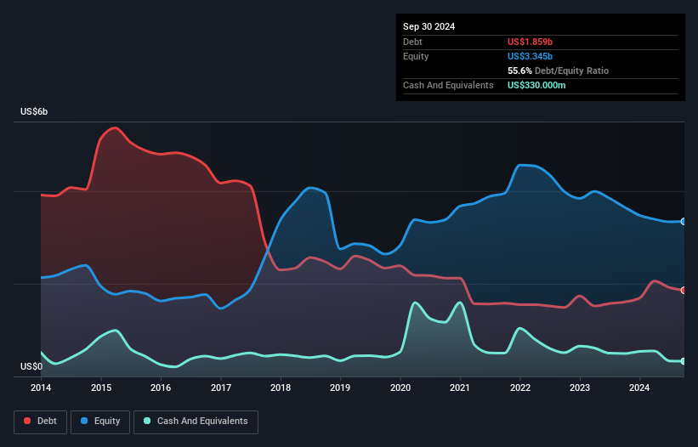
Task: Toggle the Equity series legend button
Action: pyautogui.click(x=100, y=422)
